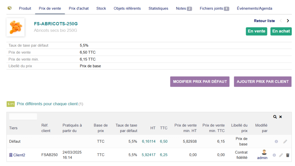
Task: Go to next product arrow
Action: 288,21
